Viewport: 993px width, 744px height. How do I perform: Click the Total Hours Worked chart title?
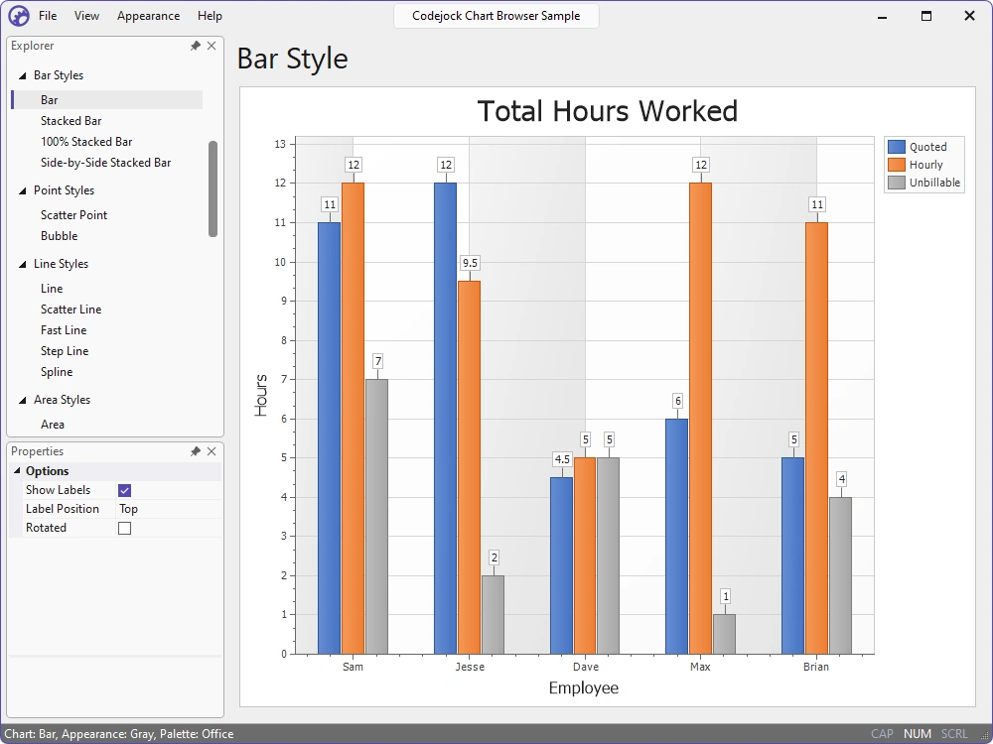[x=608, y=111]
